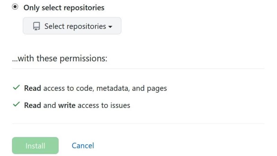Screen dimensions: 277x156
Task: Click the Cancel link
Action: (83, 146)
